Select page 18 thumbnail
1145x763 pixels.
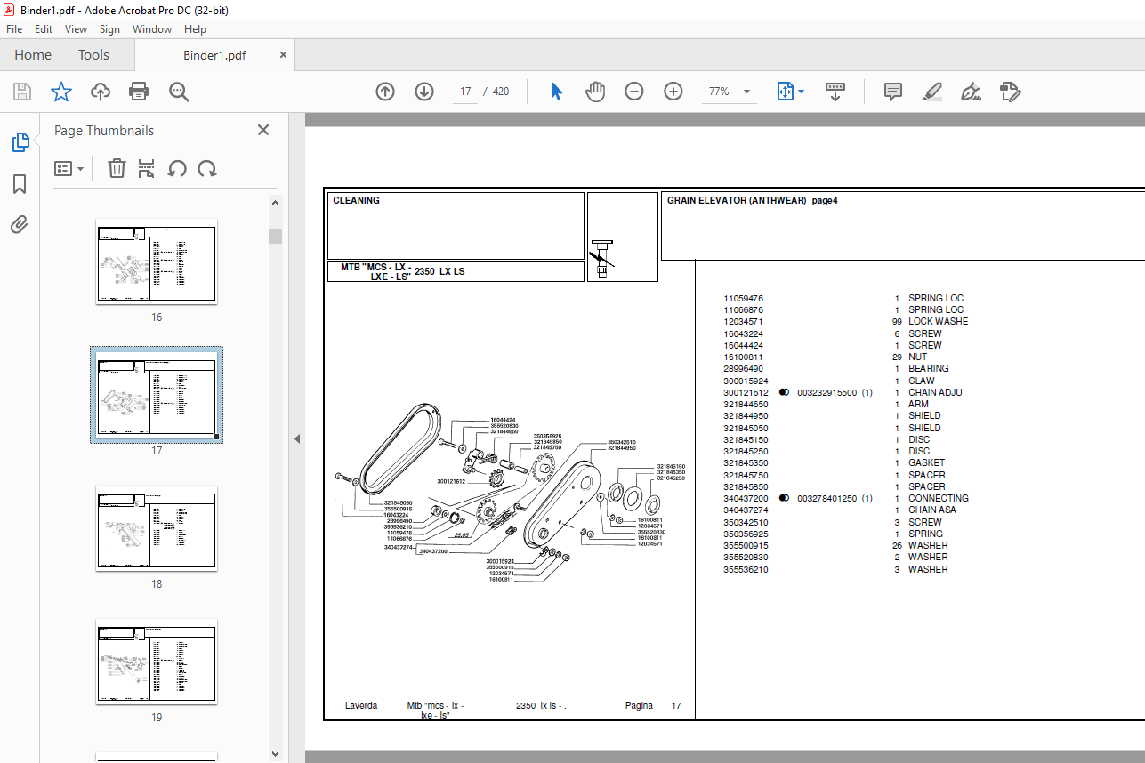157,528
